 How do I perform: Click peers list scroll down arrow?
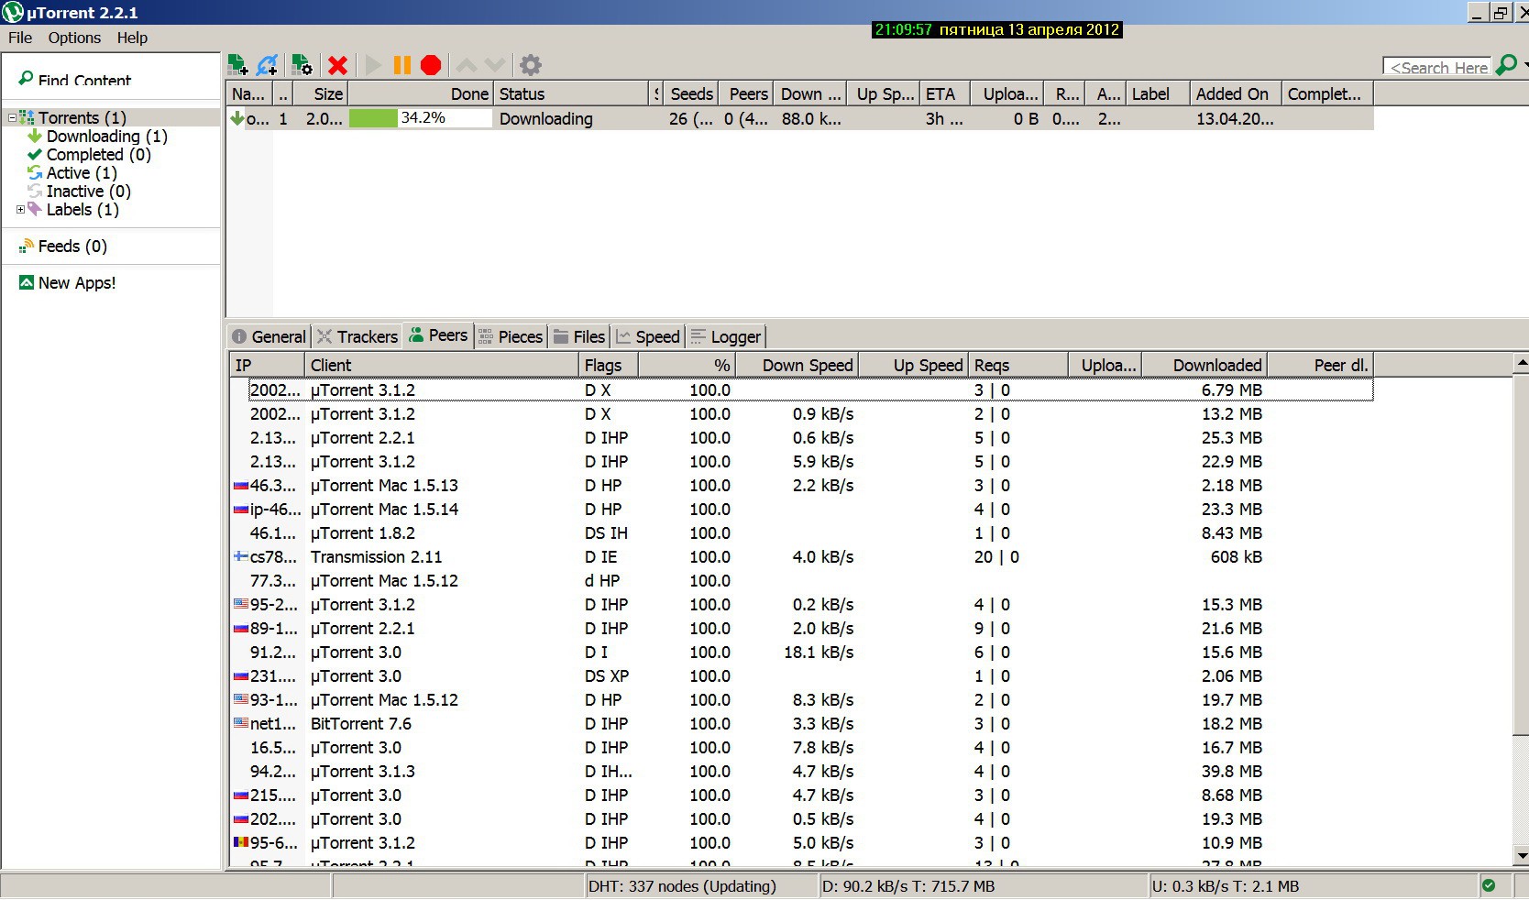[1521, 857]
